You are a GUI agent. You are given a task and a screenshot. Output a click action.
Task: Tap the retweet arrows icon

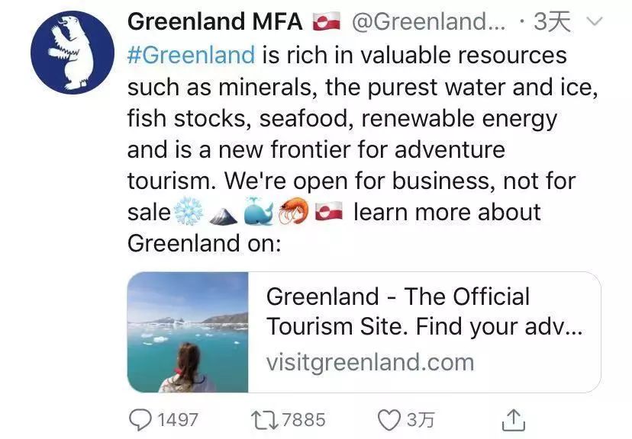[264, 419]
